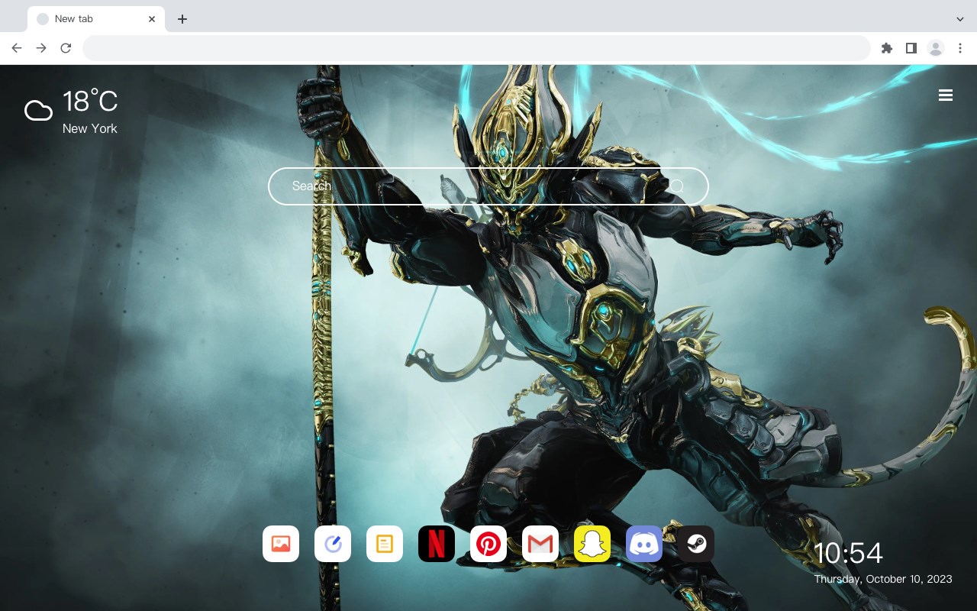
Task: Open the Discord shortcut
Action: [x=644, y=544]
